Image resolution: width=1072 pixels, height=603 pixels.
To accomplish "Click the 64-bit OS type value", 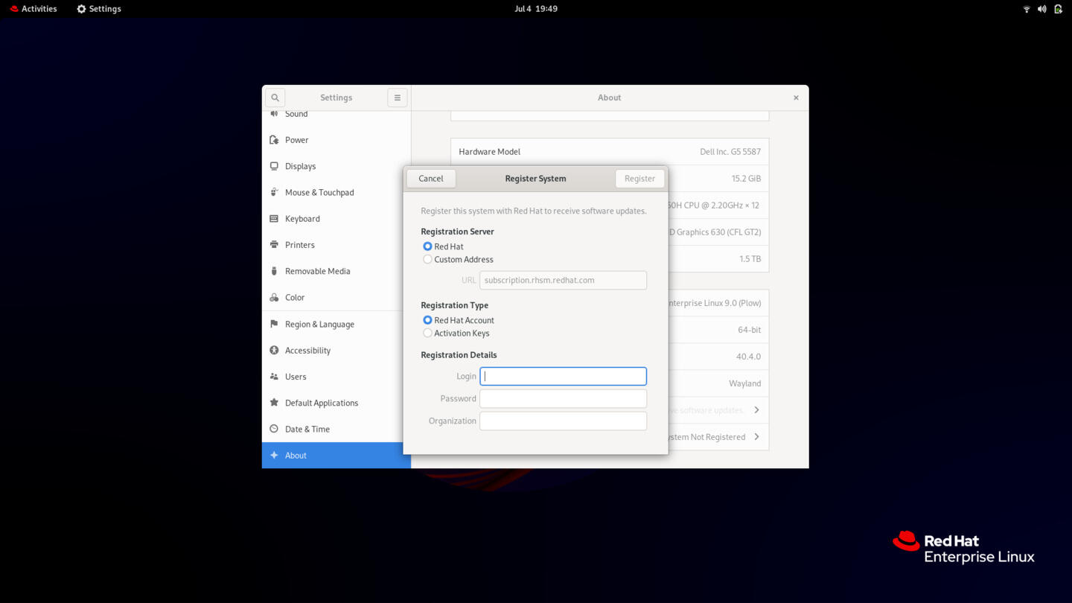I will coord(749,330).
